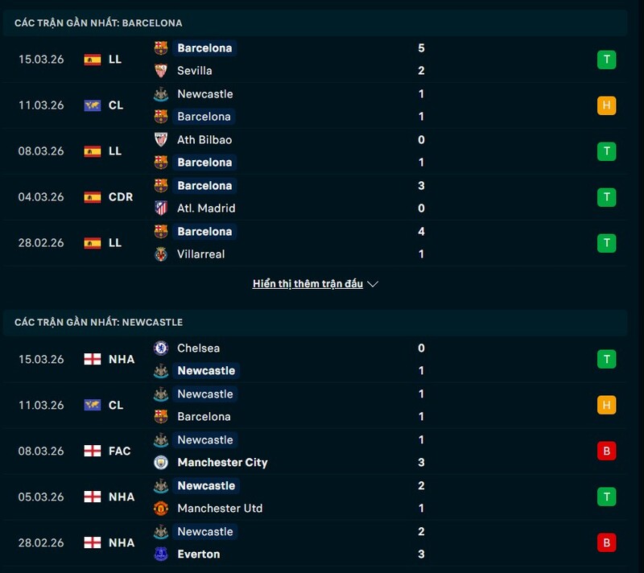This screenshot has height=573, width=644.
Task: Click the Manchester Utd crest icon
Action: [161, 509]
